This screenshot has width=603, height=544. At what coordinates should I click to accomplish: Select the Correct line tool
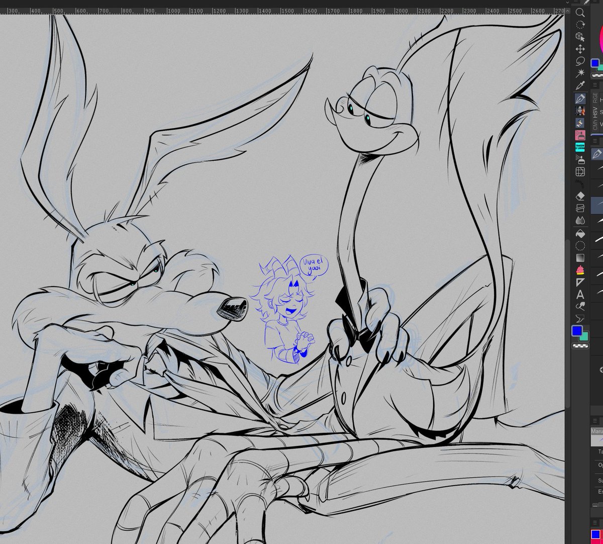coord(580,306)
